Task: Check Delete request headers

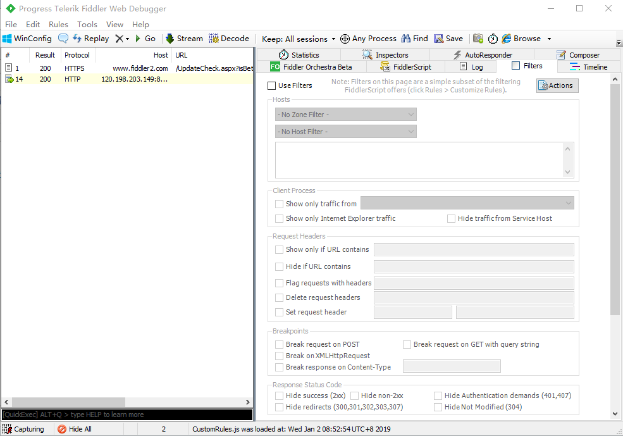Action: 280,297
